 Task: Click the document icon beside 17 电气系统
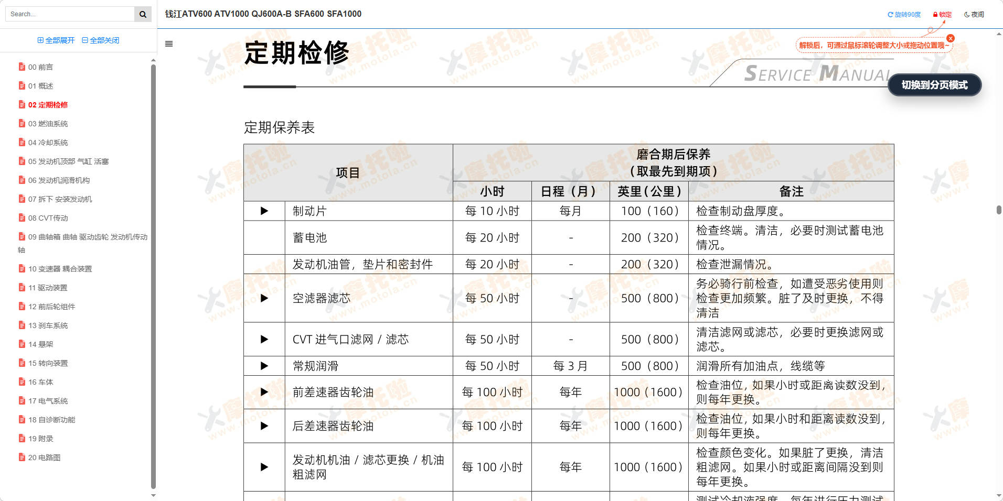[x=22, y=401]
